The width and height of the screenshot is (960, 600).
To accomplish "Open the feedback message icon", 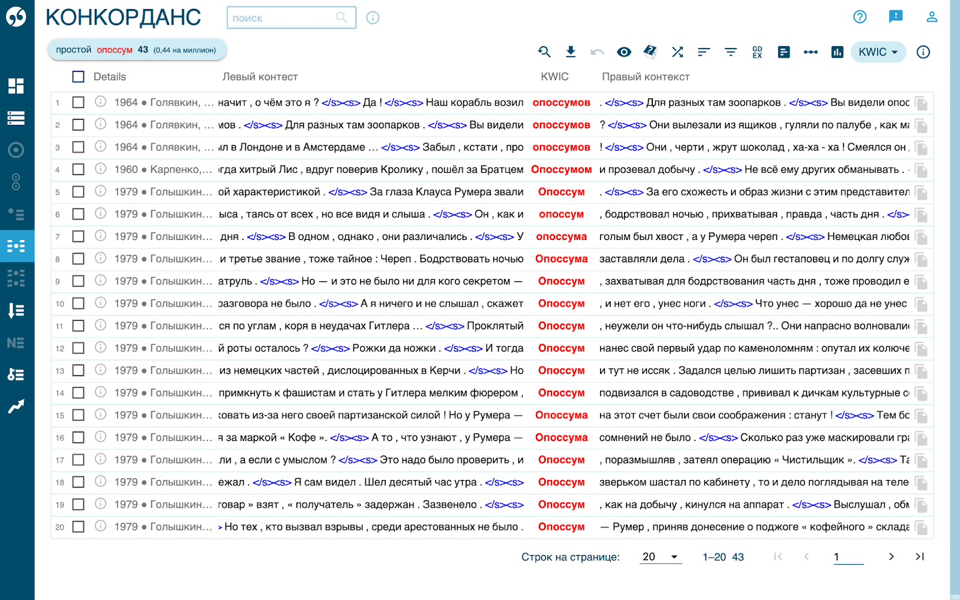I will pyautogui.click(x=896, y=17).
